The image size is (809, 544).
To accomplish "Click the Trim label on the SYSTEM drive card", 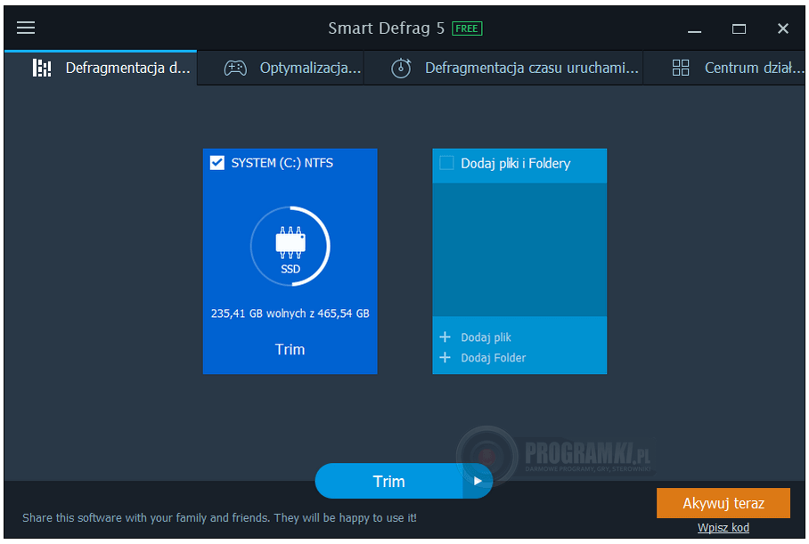I will 290,350.
